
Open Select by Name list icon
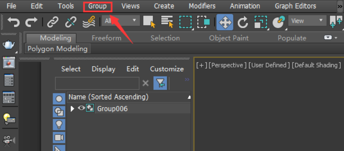(x=167, y=22)
